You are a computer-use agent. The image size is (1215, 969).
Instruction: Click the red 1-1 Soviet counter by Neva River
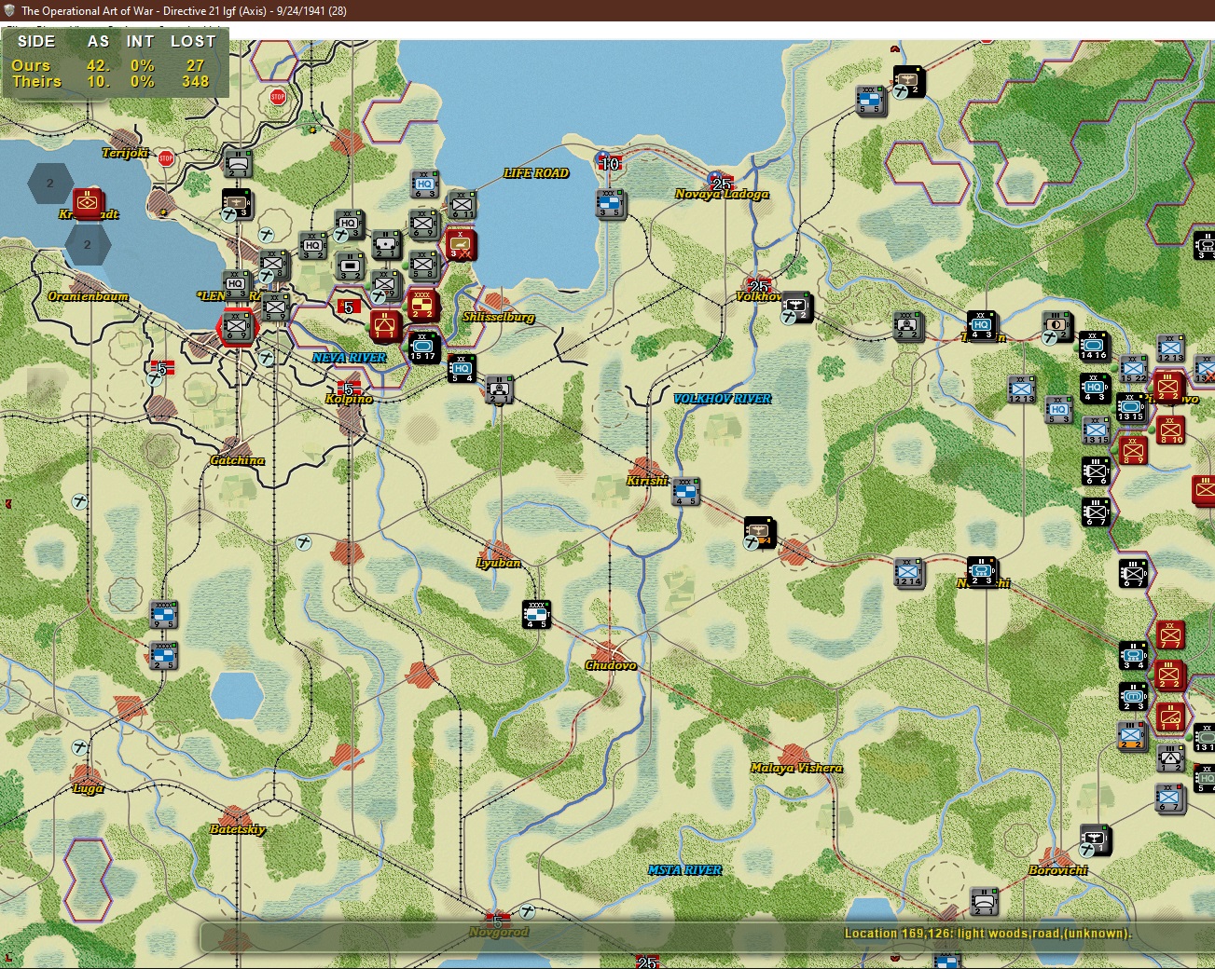point(385,325)
